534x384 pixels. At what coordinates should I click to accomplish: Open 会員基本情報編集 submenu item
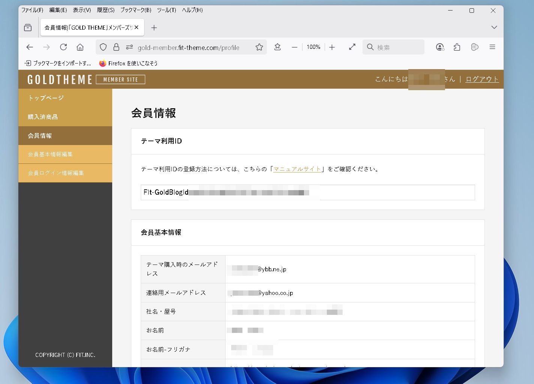click(65, 154)
